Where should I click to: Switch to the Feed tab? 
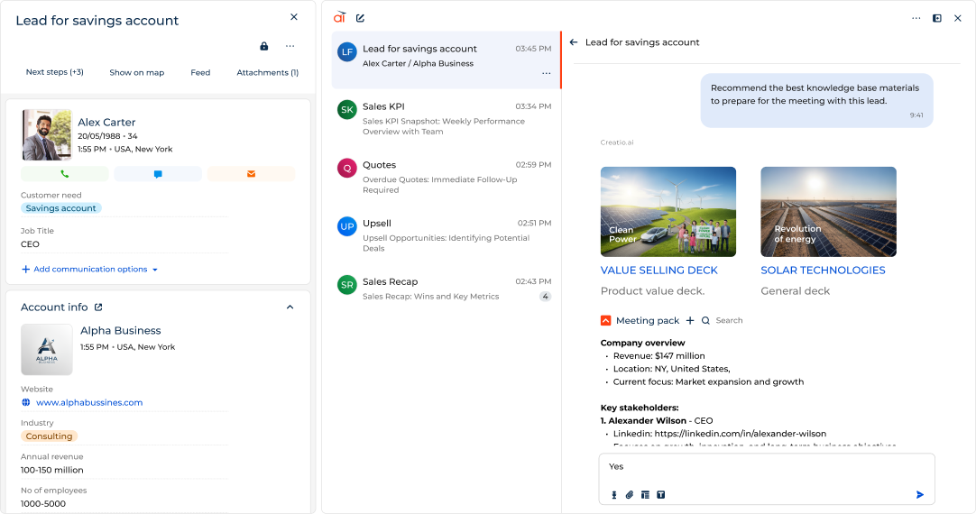point(200,72)
